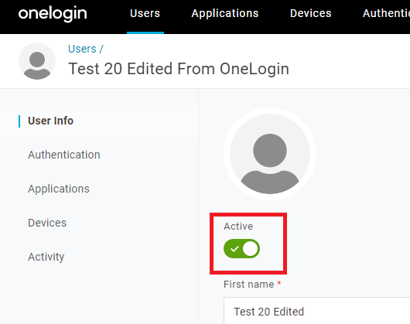Click the OneLogin logo
Image resolution: width=410 pixels, height=324 pixels.
(53, 14)
